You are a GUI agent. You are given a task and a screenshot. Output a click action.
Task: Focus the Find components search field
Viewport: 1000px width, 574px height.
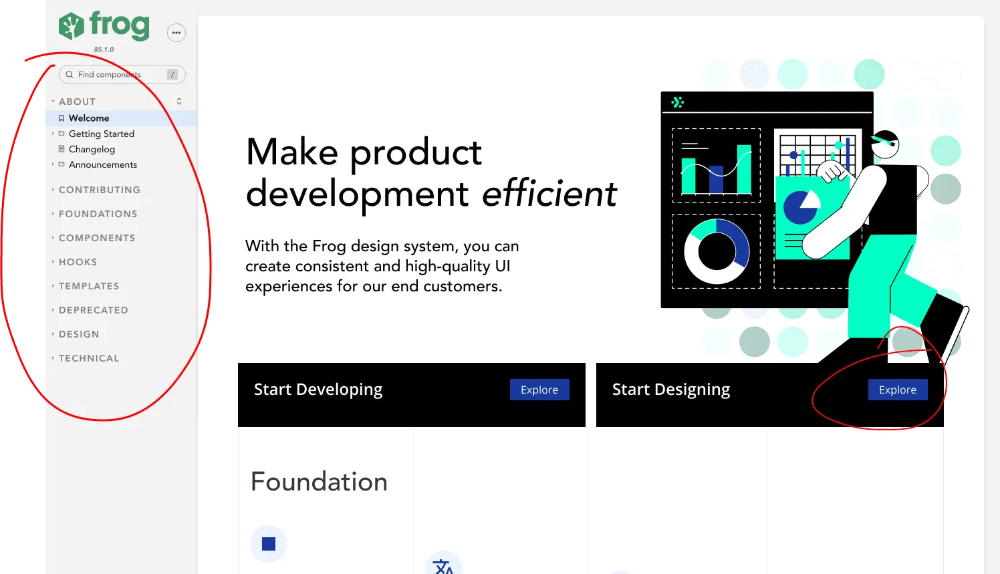click(122, 74)
